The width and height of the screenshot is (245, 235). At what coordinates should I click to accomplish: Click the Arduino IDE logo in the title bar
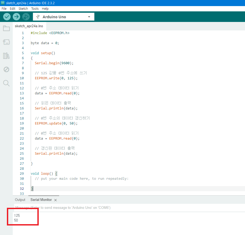click(3, 3)
